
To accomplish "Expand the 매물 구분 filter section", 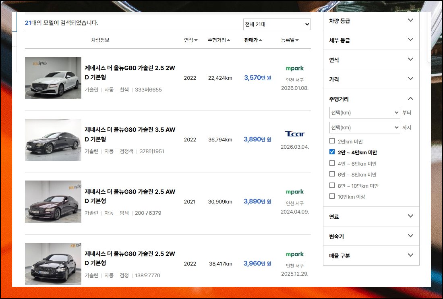I will [x=371, y=256].
